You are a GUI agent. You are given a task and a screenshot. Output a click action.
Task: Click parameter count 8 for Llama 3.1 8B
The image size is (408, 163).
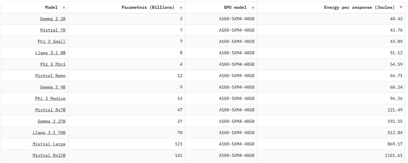pos(181,53)
